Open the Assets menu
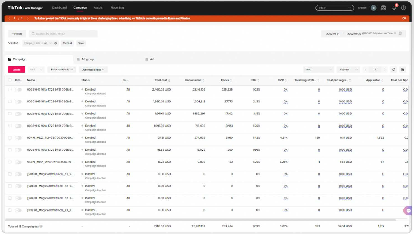 pyautogui.click(x=98, y=8)
